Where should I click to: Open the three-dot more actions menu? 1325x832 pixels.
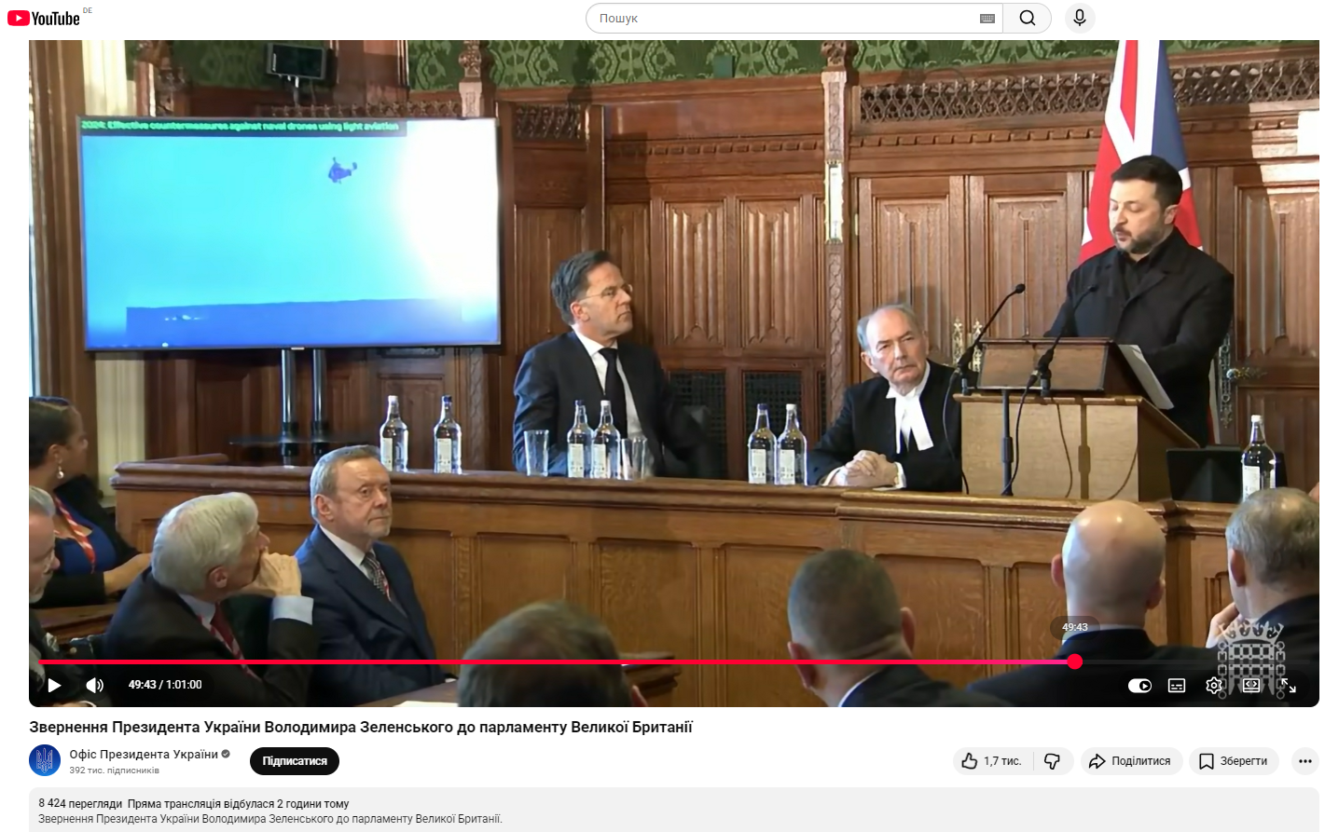tap(1304, 761)
